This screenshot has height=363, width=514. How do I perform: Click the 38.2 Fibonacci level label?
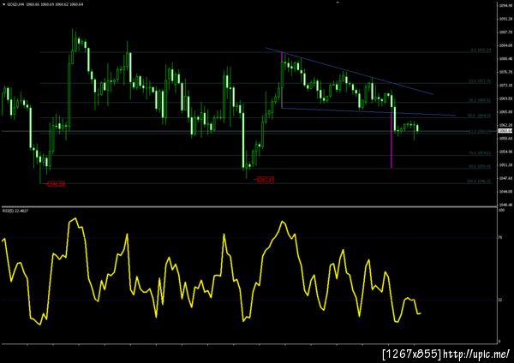coord(480,100)
